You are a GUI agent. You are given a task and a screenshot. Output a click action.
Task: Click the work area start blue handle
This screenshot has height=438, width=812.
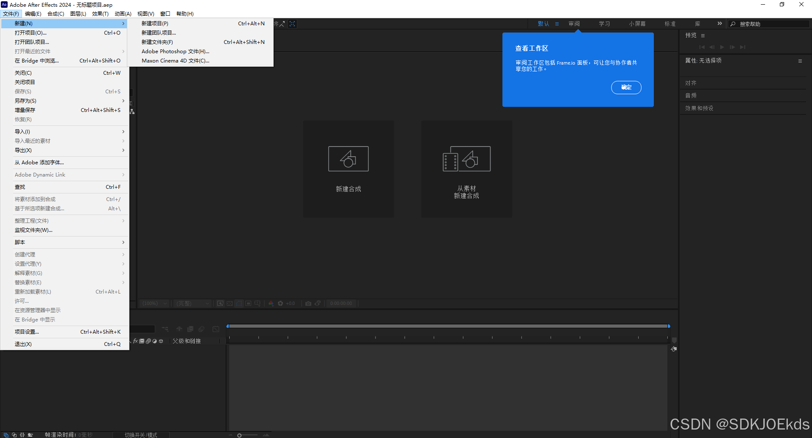[228, 326]
